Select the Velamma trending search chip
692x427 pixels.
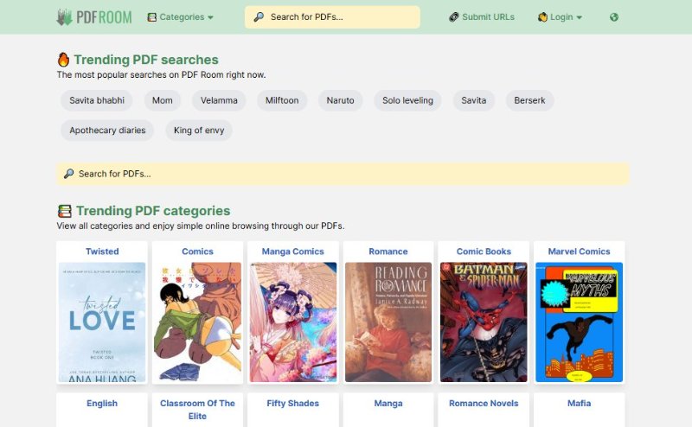click(x=219, y=100)
